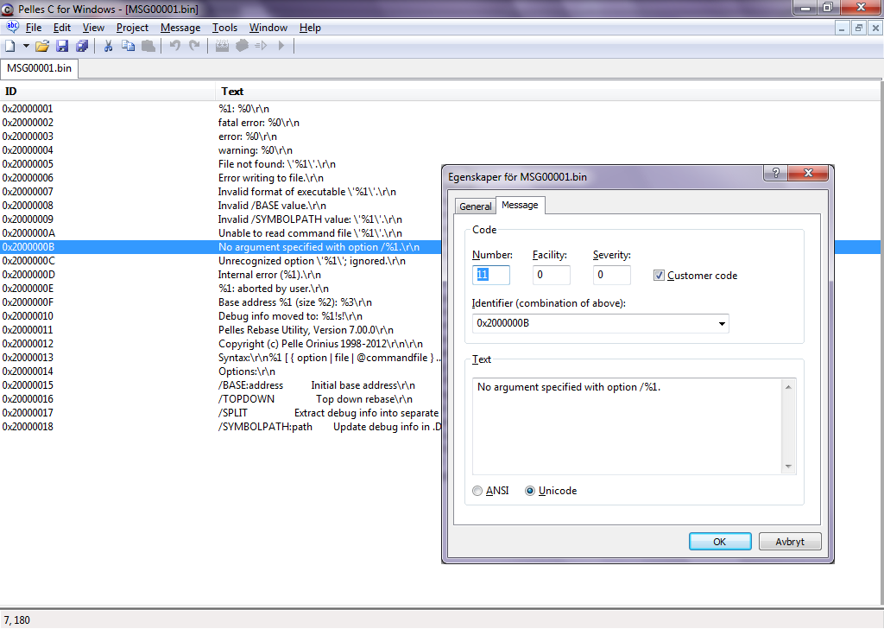Minimize the inner document window

click(842, 28)
